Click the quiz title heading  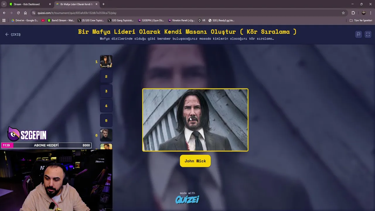187,32
